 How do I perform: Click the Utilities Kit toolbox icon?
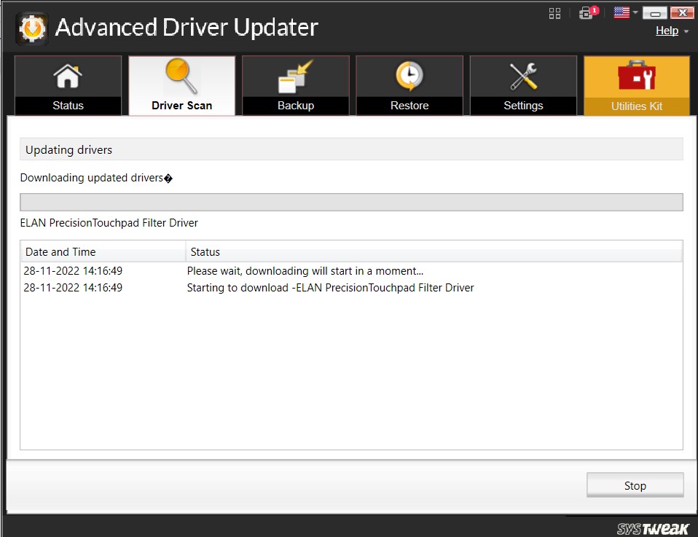pyautogui.click(x=636, y=74)
